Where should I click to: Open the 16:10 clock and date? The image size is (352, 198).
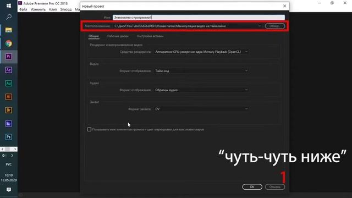click(9, 178)
